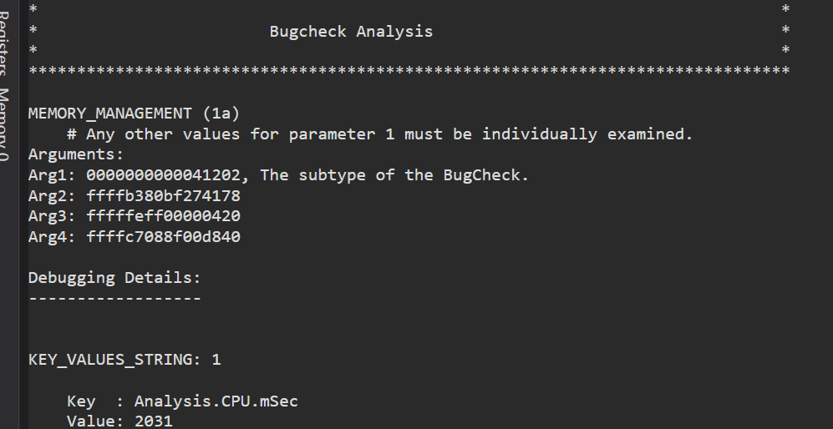
Task: Click the MEMORY_MANAGEMENT bugcheck name
Action: [x=110, y=114]
